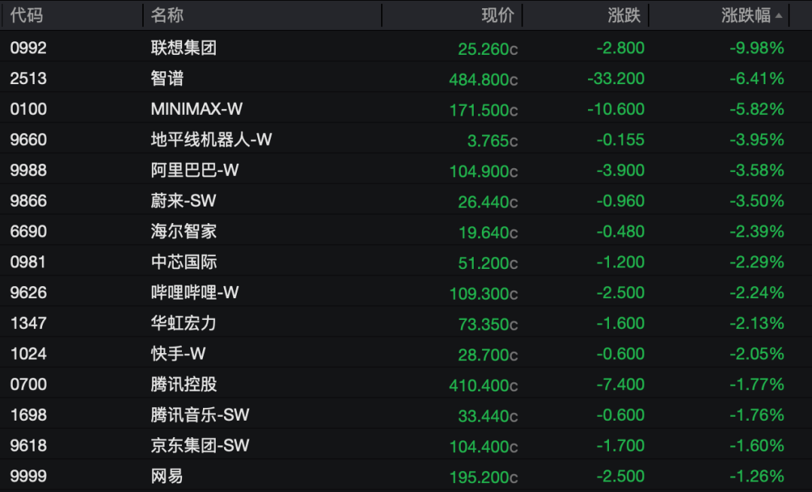Click price 410.400c for 腾讯控股
The height and width of the screenshot is (492, 812).
point(483,385)
